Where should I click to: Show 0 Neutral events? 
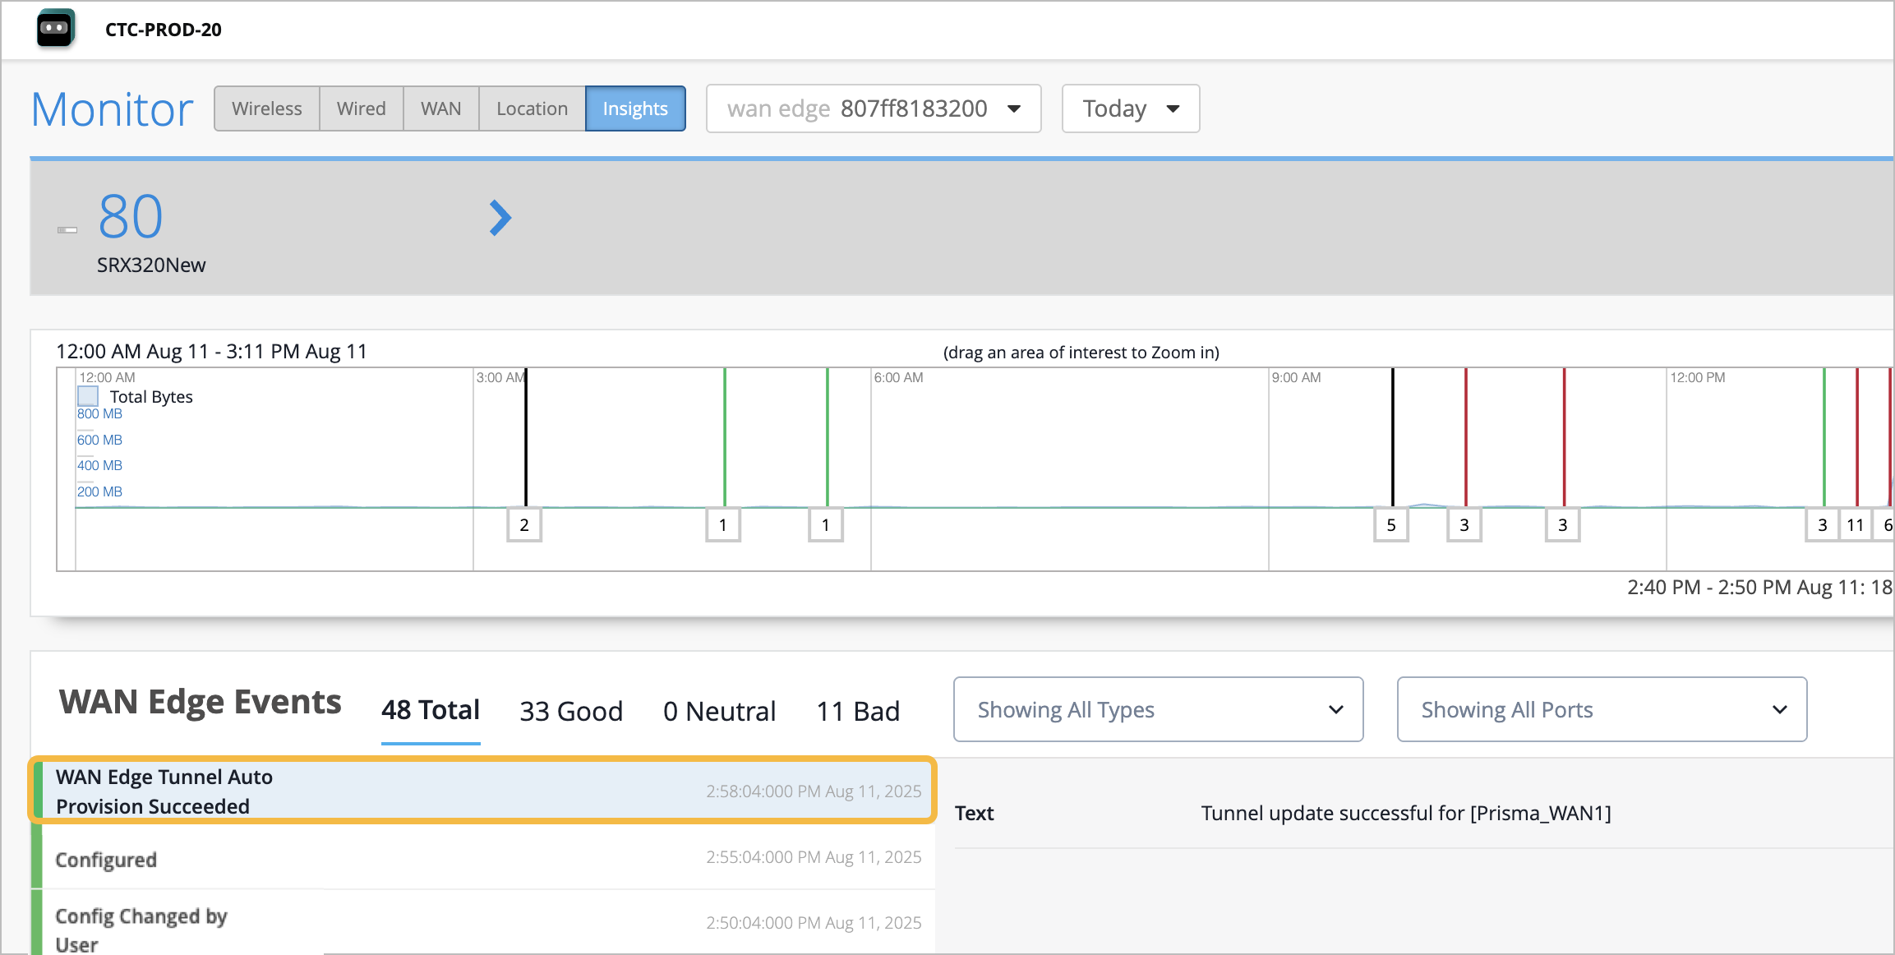click(719, 711)
